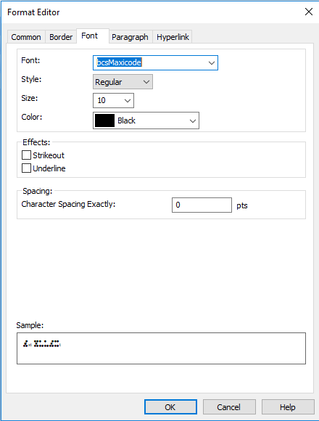Open the Style dropdown showing Regular
The image size is (319, 421).
[123, 82]
